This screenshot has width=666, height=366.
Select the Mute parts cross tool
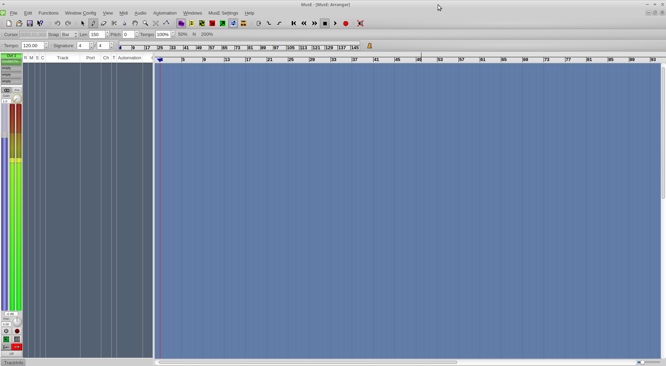(156, 23)
